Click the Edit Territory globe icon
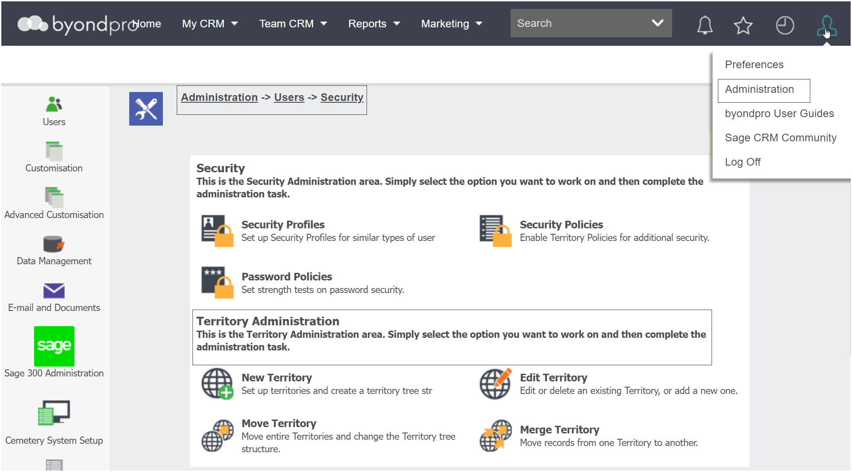852x472 pixels. [495, 384]
